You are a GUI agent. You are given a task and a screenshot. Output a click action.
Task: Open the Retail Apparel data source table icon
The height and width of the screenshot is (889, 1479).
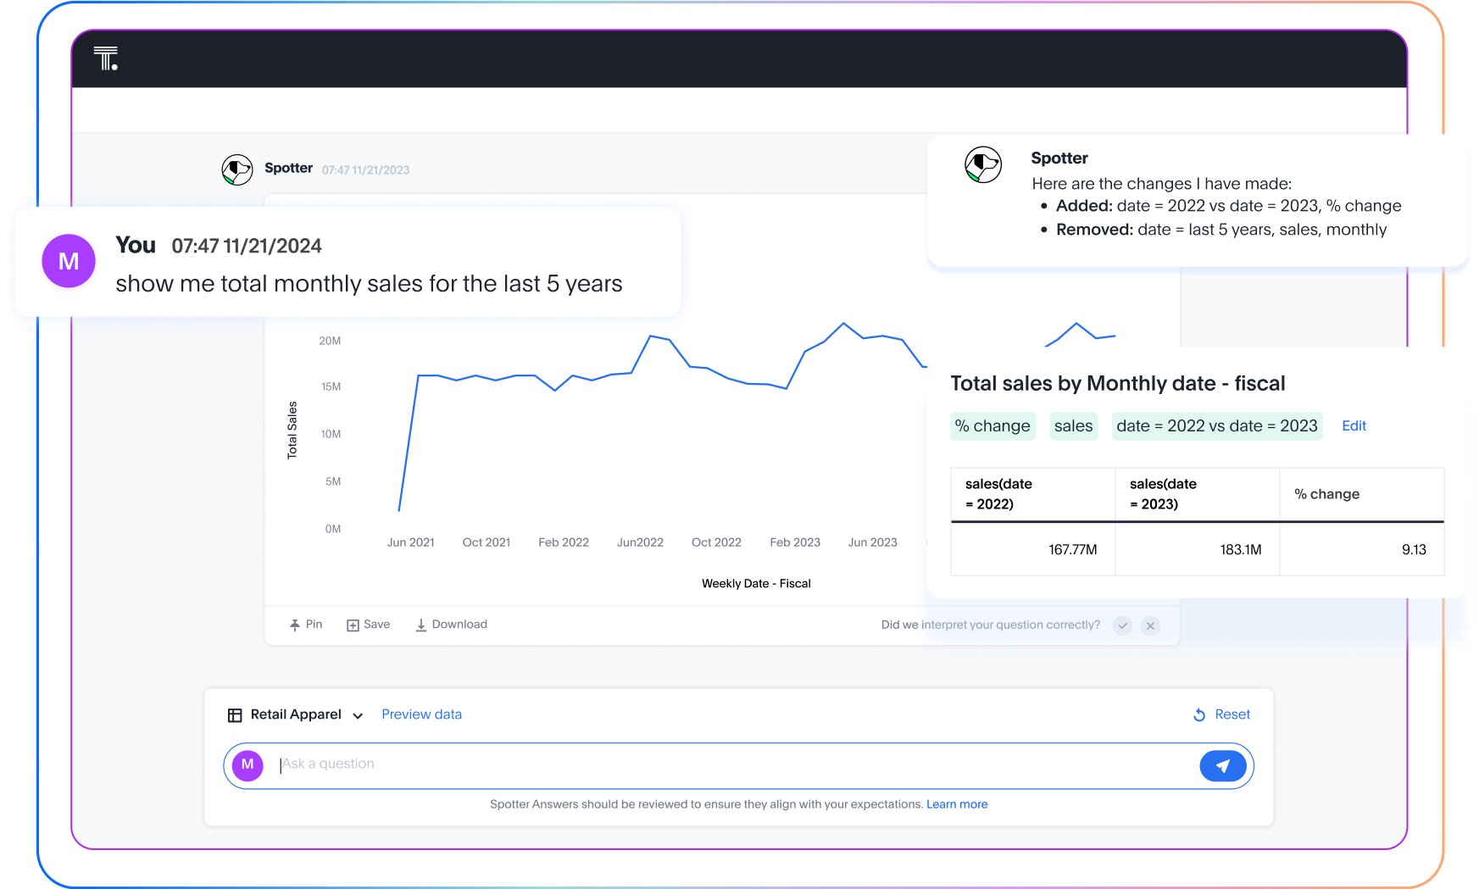[x=235, y=714]
